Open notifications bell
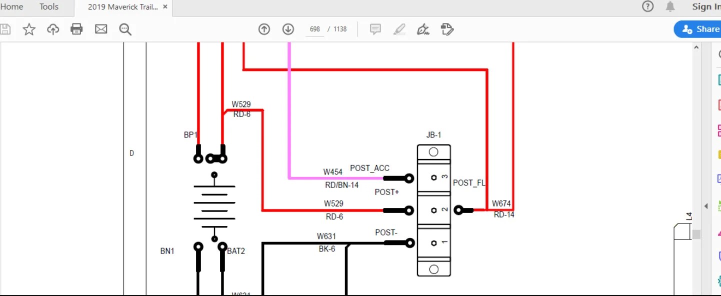 [x=670, y=6]
